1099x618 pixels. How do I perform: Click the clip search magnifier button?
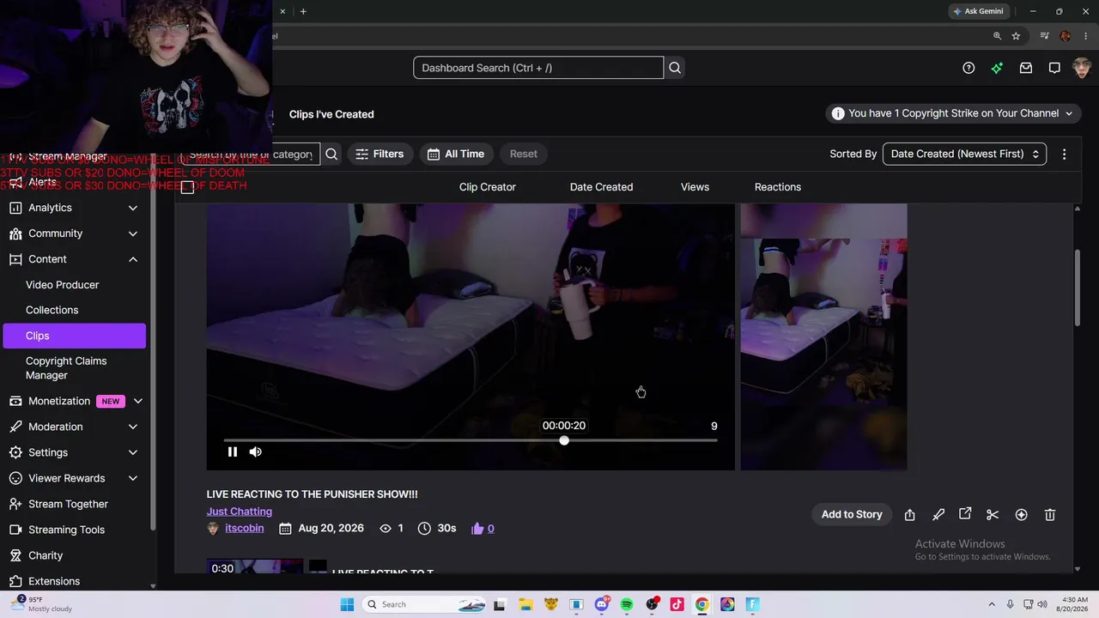(331, 154)
